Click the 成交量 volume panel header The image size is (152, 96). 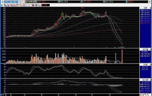click(x=145, y=49)
